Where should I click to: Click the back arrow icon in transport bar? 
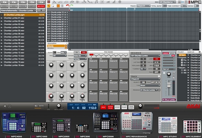5,106
